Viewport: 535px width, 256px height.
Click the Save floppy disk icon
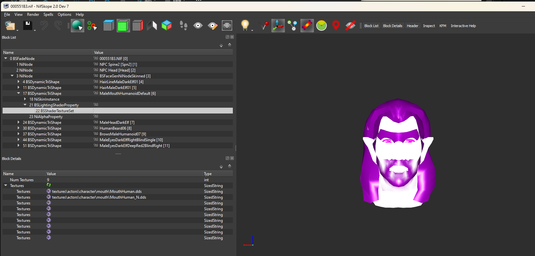pyautogui.click(x=27, y=25)
